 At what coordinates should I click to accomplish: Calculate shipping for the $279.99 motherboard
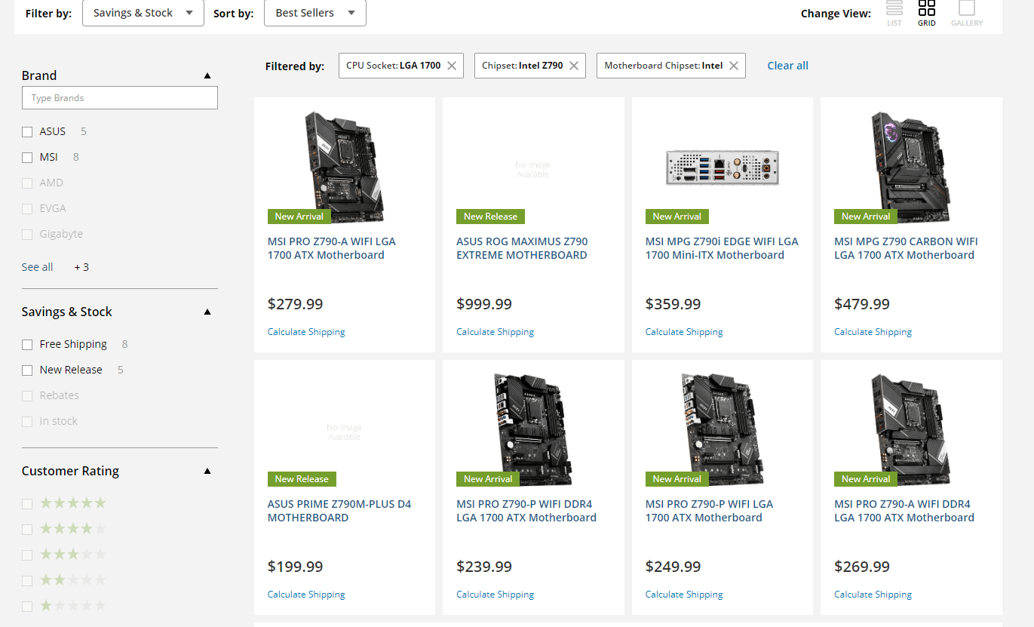pyautogui.click(x=306, y=332)
